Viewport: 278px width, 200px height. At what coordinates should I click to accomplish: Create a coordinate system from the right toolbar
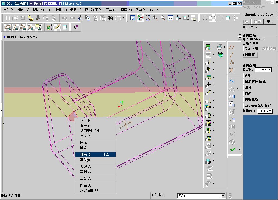pos(232,70)
